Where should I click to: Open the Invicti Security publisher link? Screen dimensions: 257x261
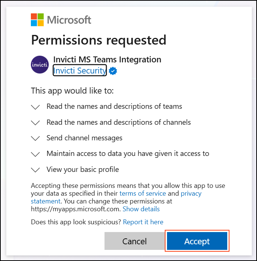80,71
